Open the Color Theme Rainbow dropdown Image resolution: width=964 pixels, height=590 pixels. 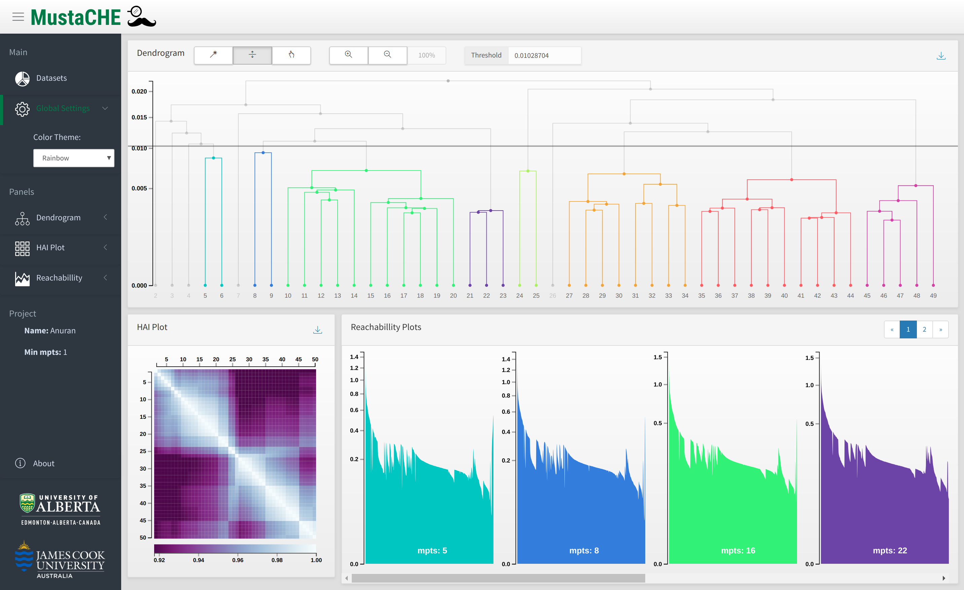(x=74, y=158)
